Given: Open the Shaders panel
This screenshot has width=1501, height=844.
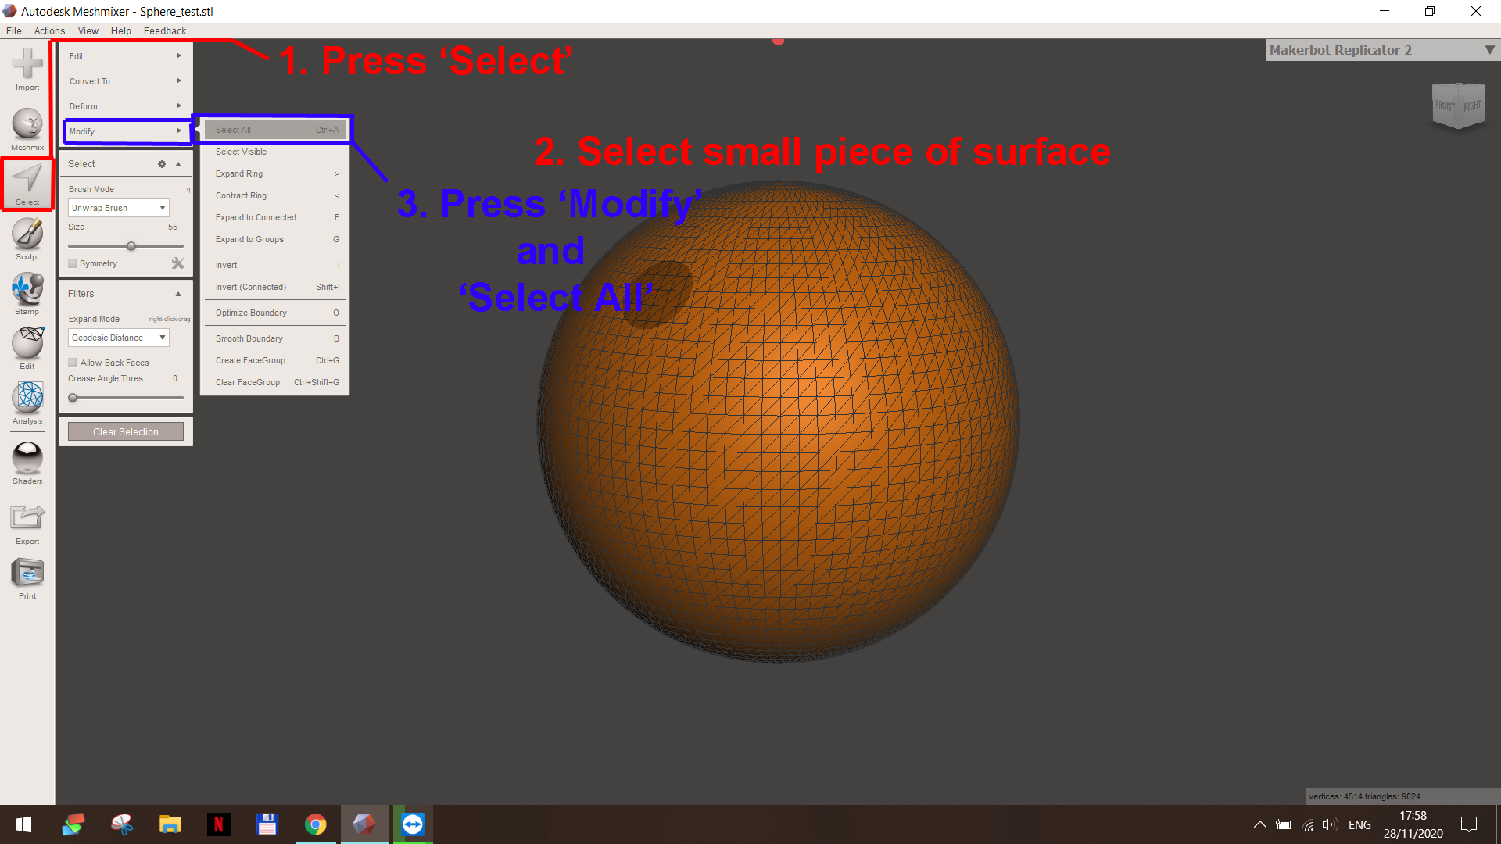Looking at the screenshot, I should [x=27, y=463].
